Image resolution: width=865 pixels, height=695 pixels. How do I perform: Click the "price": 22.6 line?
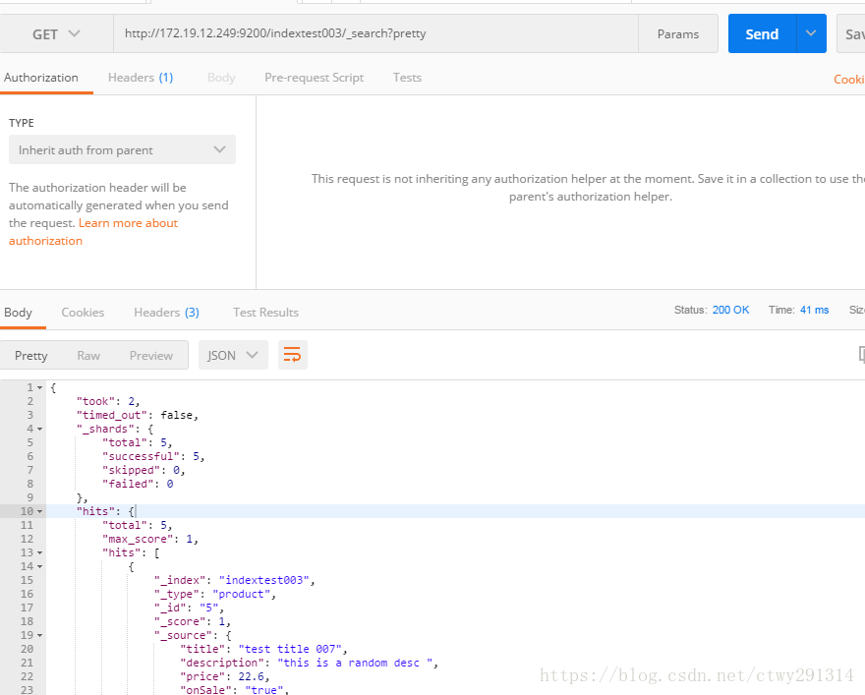pos(224,676)
